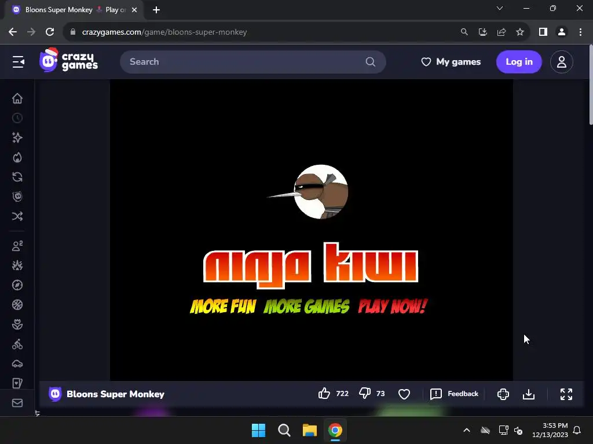Image resolution: width=593 pixels, height=444 pixels.
Task: Open My games link
Action: coord(451,62)
